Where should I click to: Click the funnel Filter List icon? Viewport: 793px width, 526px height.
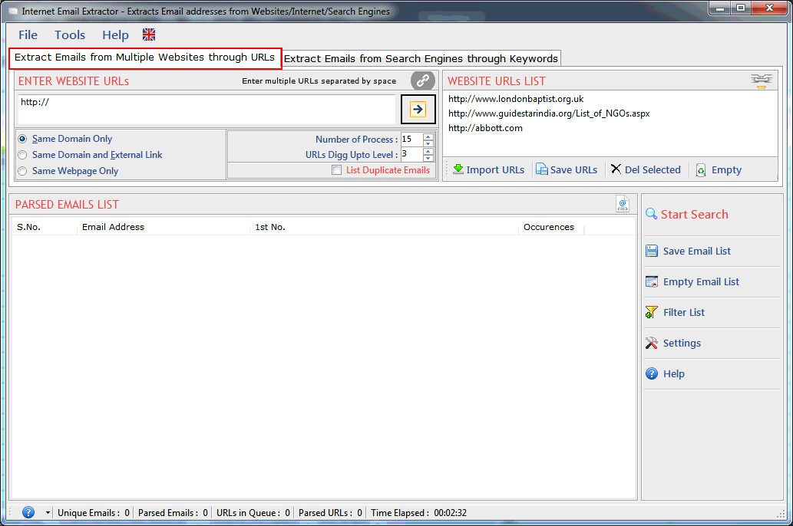652,312
